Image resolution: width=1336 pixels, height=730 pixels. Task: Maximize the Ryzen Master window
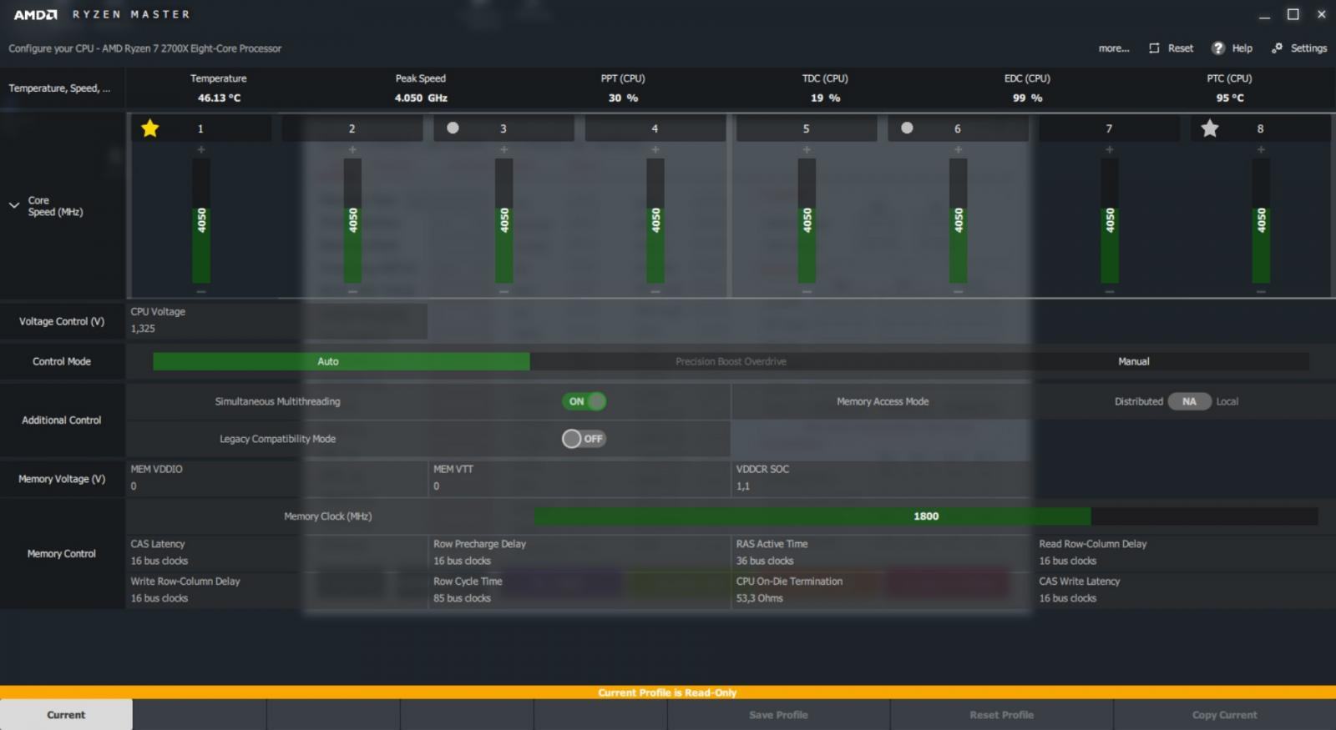coord(1293,14)
